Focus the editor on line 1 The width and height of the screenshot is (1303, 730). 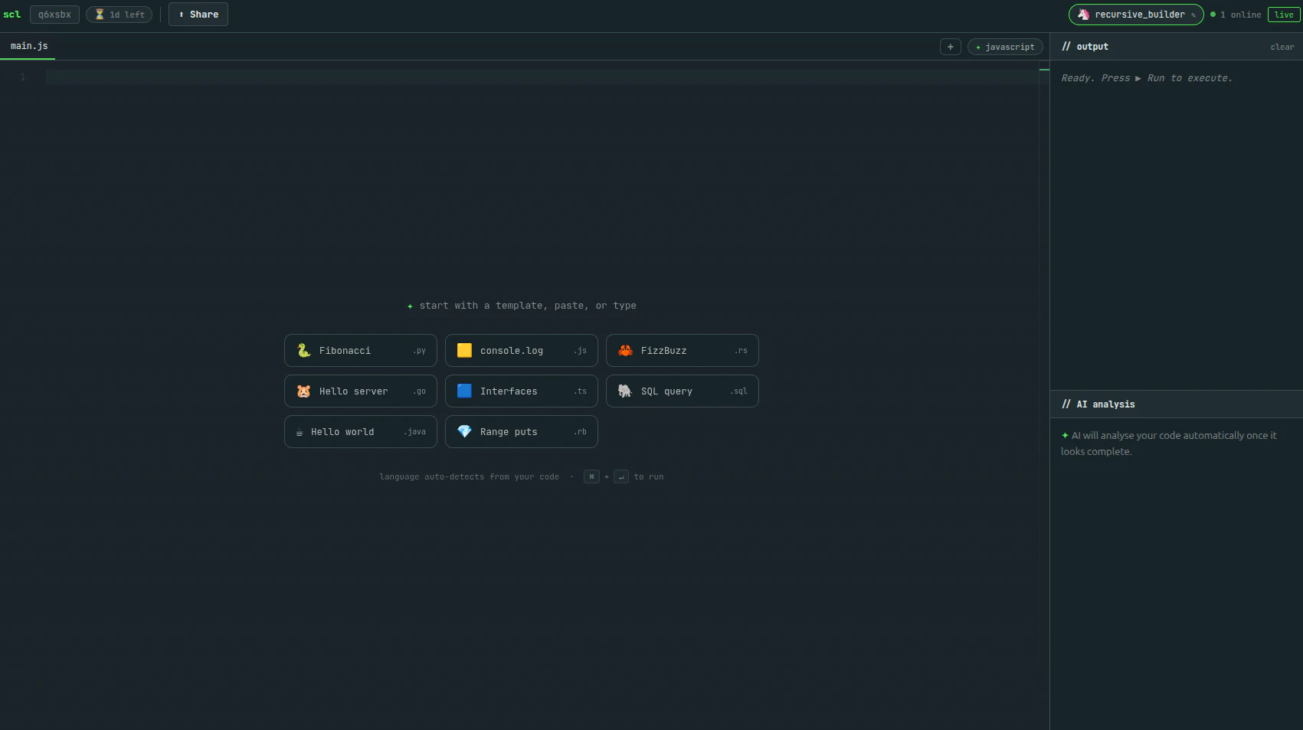[542, 77]
